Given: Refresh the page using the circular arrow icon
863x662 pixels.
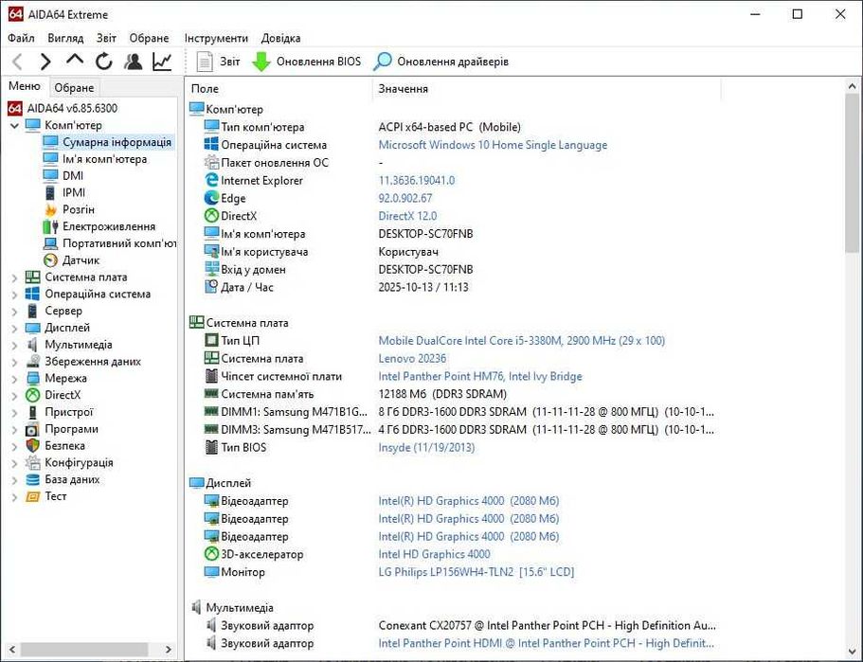Looking at the screenshot, I should tap(103, 61).
